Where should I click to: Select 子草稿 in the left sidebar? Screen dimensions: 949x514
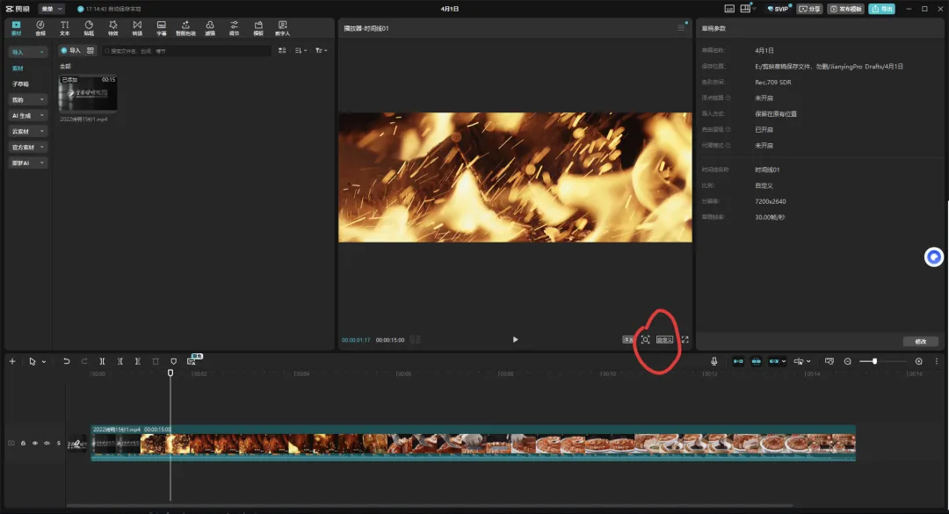(x=20, y=84)
